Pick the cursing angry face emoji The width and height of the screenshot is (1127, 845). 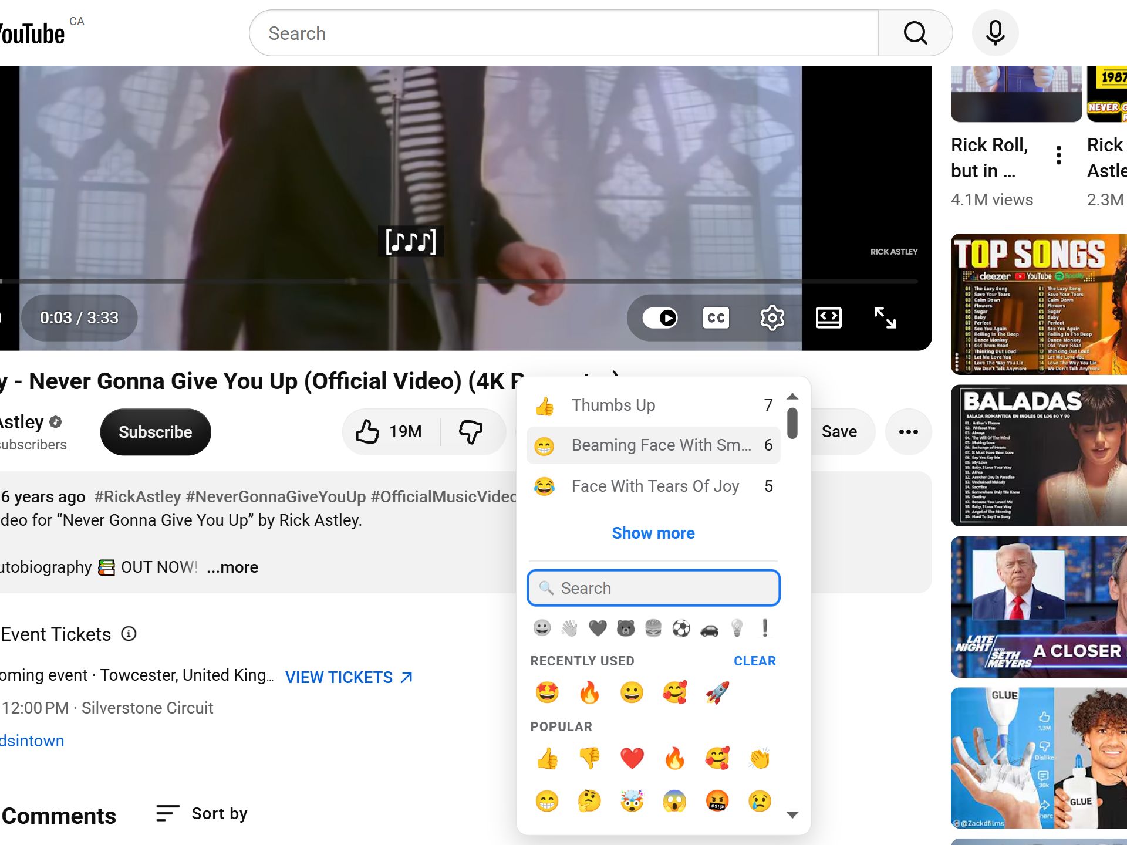pyautogui.click(x=717, y=801)
